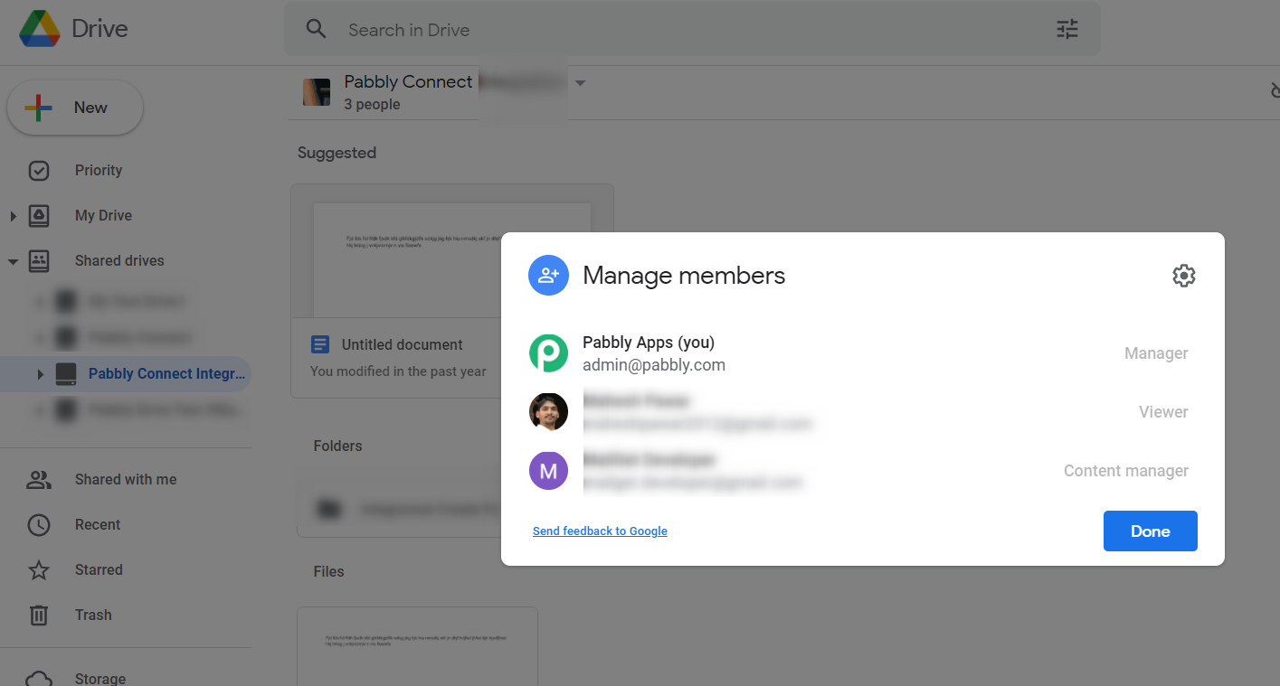The height and width of the screenshot is (686, 1280).
Task: Click the search magnifier icon
Action: [316, 29]
